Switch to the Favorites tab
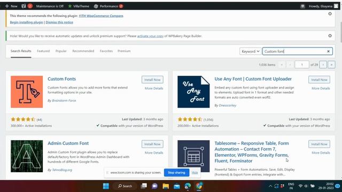Screen dimensions: 342x192 106,51
